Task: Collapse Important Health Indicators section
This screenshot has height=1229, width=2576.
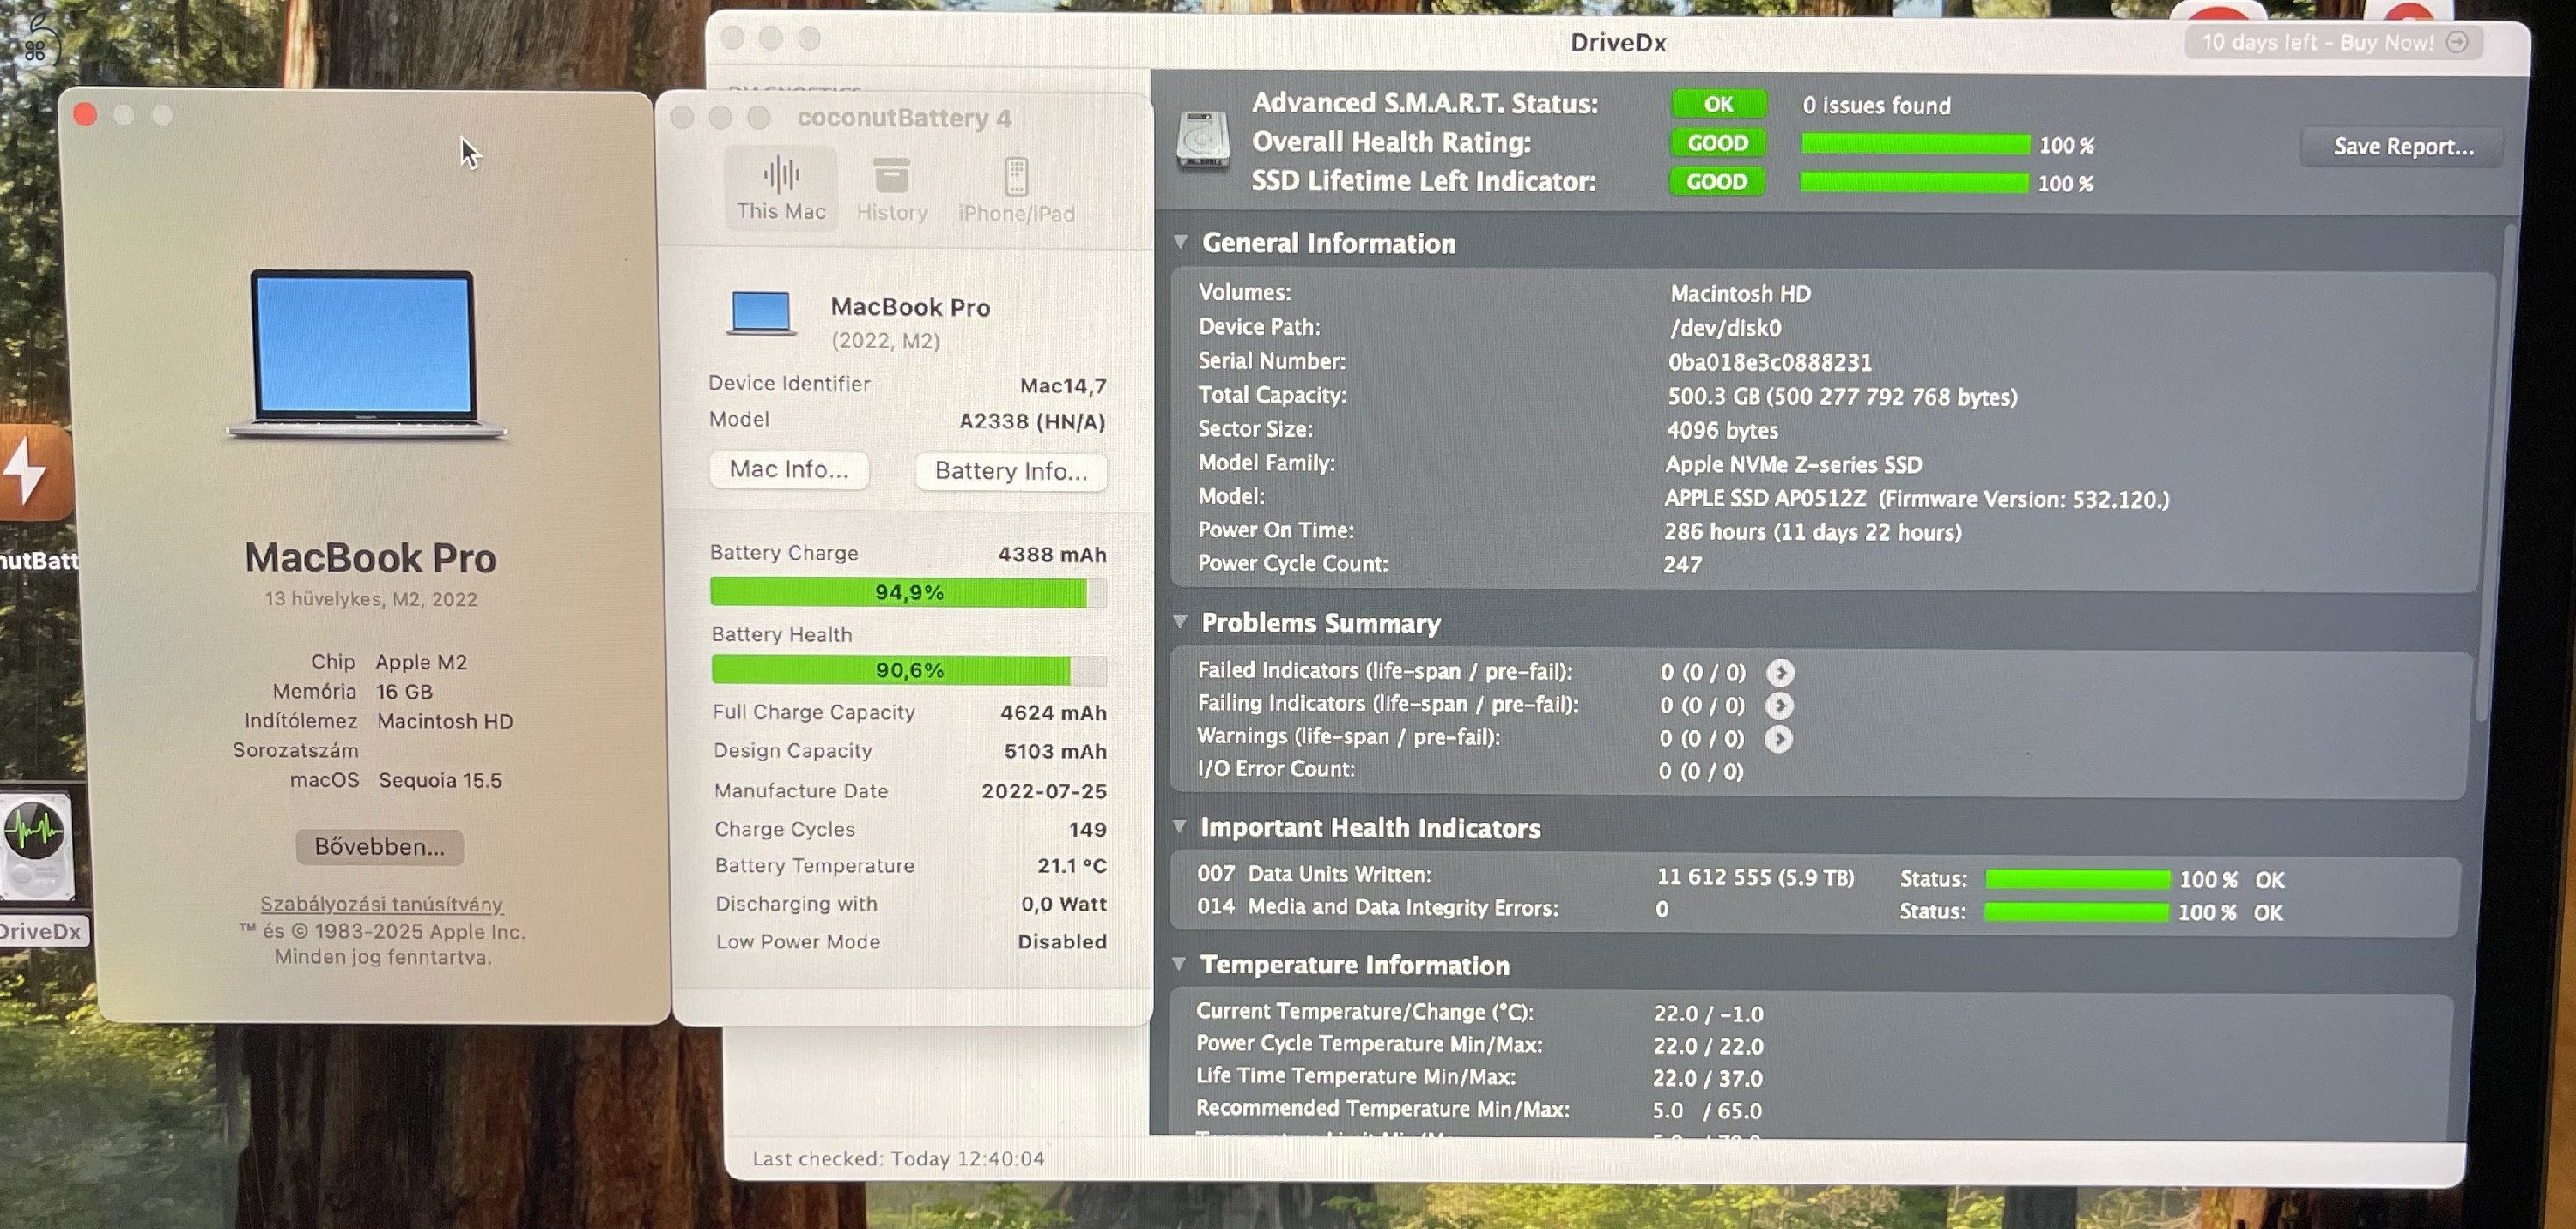Action: [x=1180, y=827]
